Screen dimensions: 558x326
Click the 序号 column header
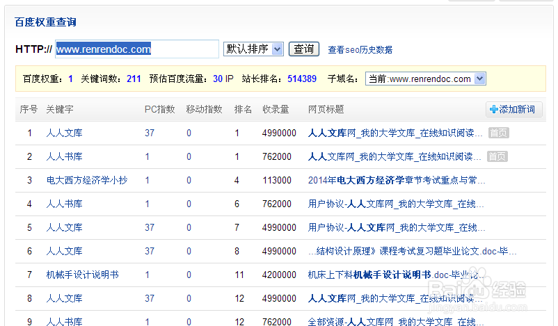click(x=29, y=109)
